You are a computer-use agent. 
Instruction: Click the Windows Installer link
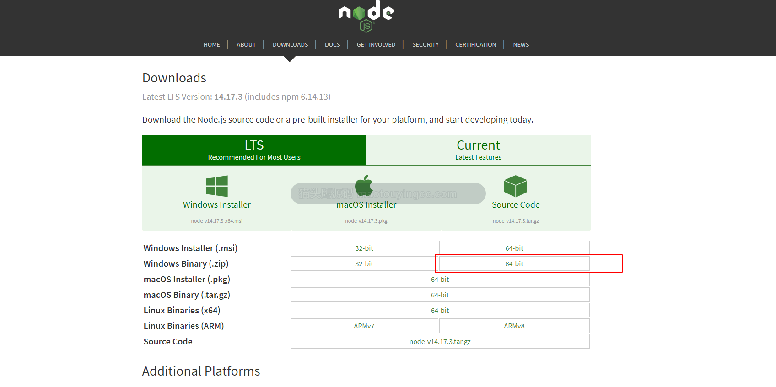click(x=217, y=205)
